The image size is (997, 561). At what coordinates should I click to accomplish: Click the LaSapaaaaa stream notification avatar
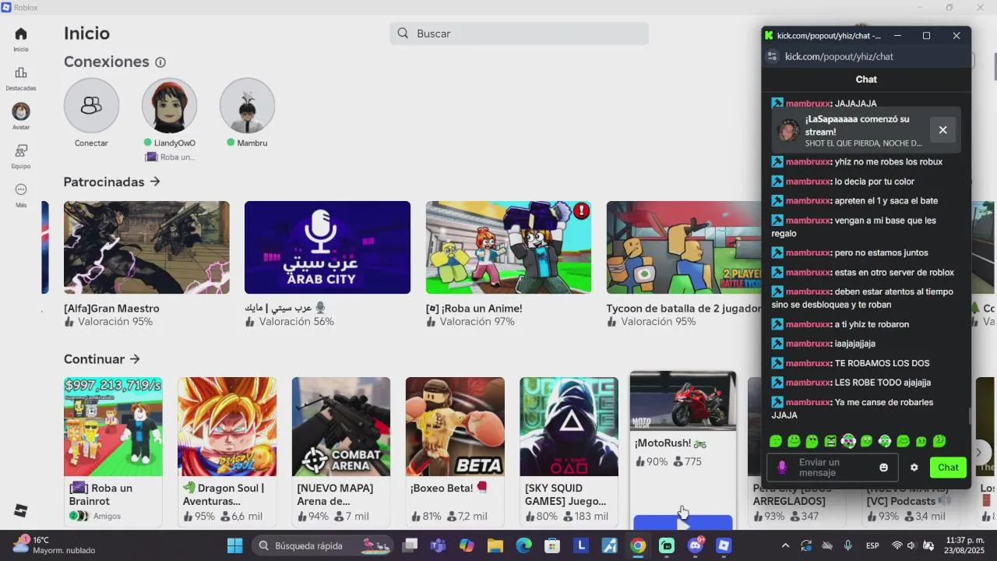click(789, 130)
